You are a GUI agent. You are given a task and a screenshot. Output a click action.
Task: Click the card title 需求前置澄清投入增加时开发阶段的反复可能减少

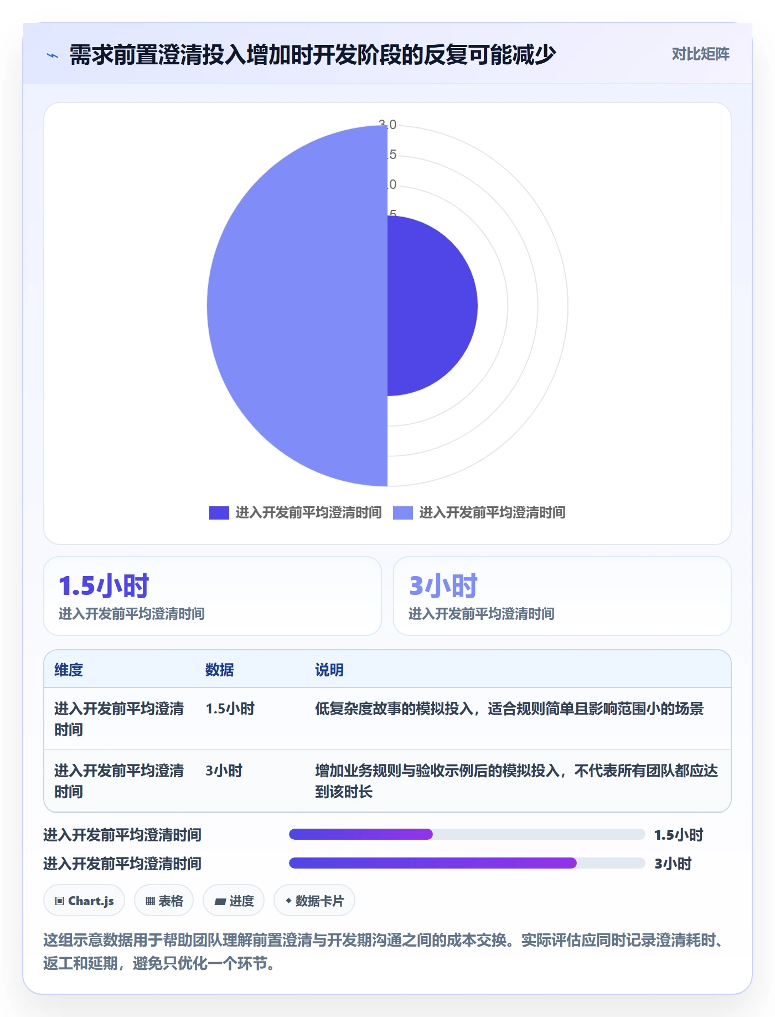pos(312,55)
